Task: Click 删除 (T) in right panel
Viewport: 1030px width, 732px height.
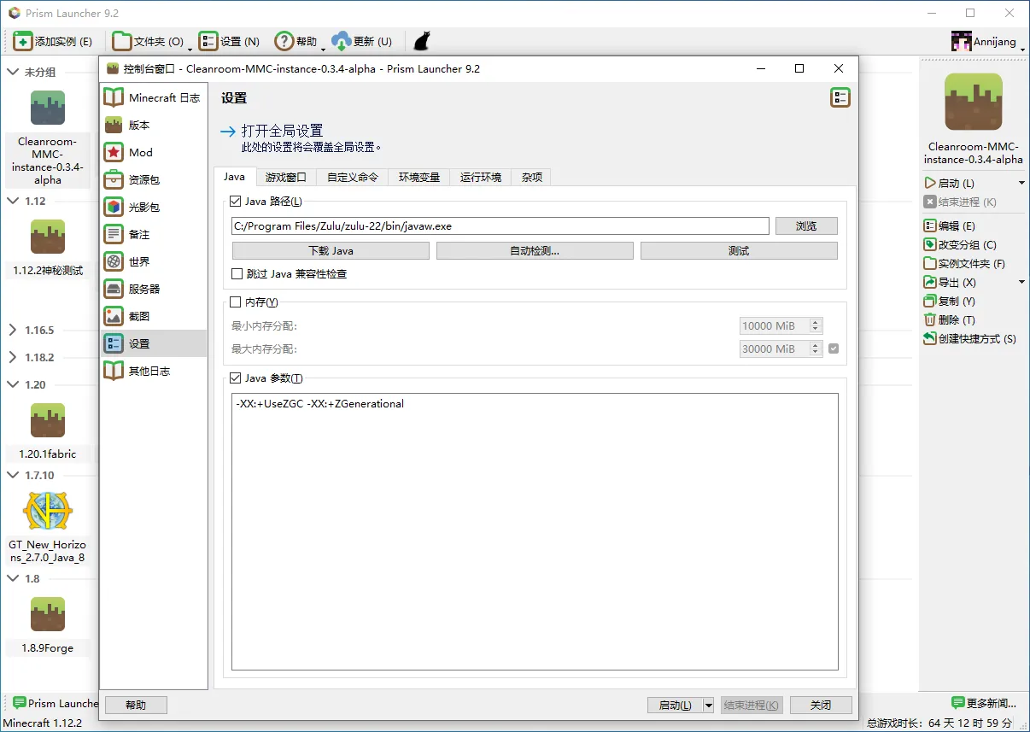Action: pyautogui.click(x=950, y=319)
